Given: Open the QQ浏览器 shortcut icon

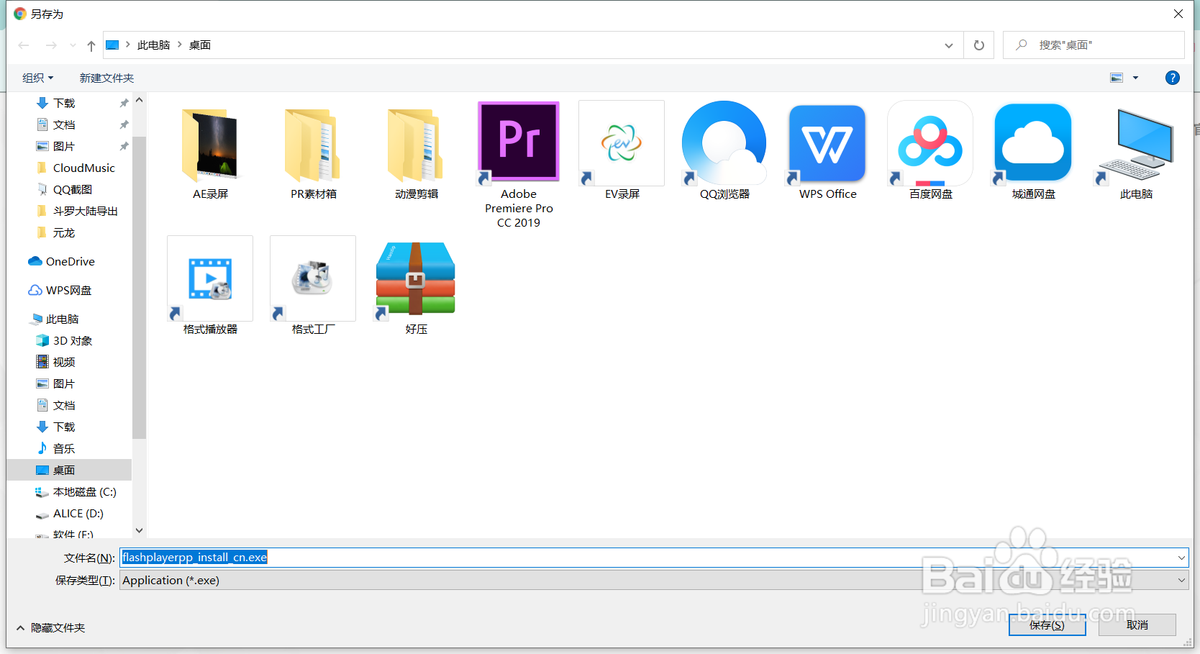Looking at the screenshot, I should coord(724,143).
